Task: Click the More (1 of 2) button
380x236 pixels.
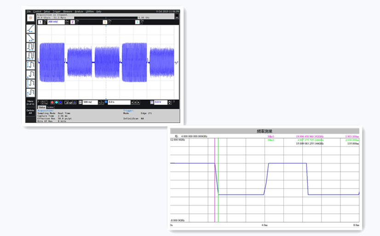Action: click(30, 102)
